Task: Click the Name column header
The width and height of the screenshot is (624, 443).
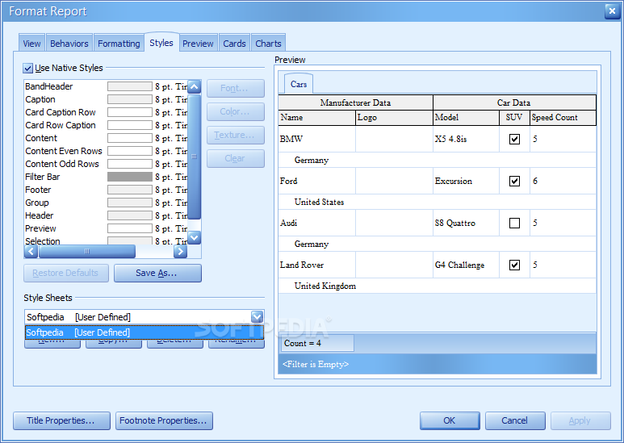Action: pyautogui.click(x=316, y=118)
